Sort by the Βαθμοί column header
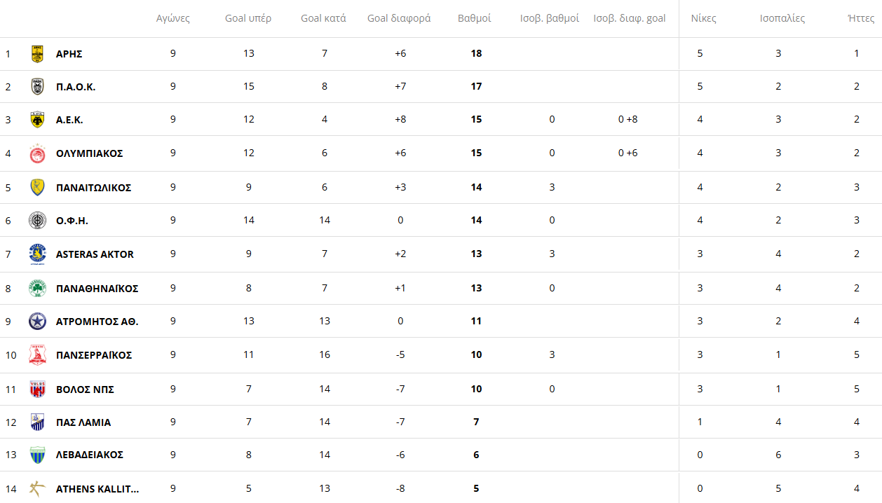Image resolution: width=882 pixels, height=503 pixels. pos(475,18)
